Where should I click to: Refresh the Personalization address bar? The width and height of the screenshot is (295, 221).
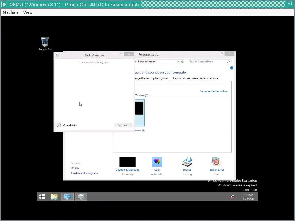point(182,62)
